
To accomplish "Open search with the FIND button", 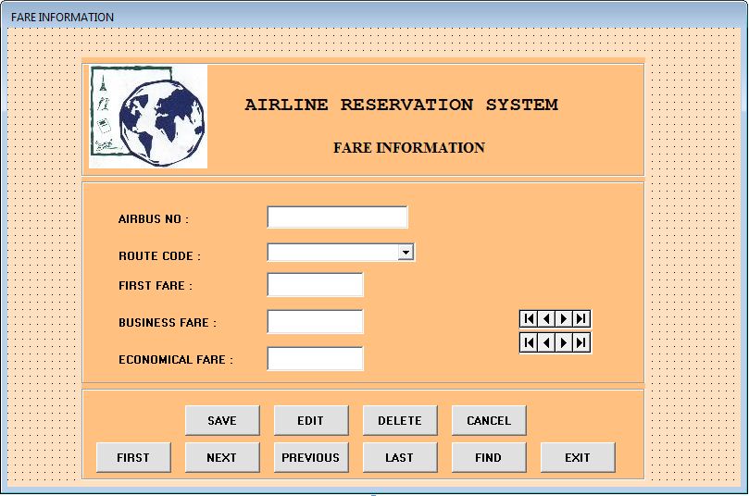I will 489,457.
